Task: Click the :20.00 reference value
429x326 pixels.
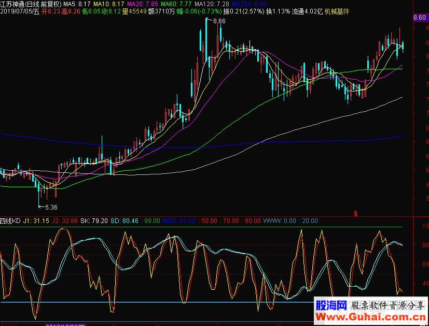Action: (x=308, y=220)
